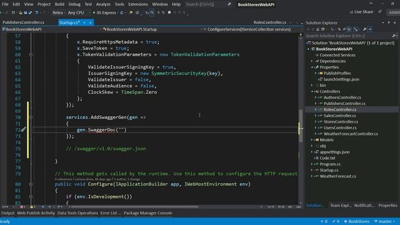Open Package Manager Console tab
Viewport: 400px width, 225px height.
point(148,213)
